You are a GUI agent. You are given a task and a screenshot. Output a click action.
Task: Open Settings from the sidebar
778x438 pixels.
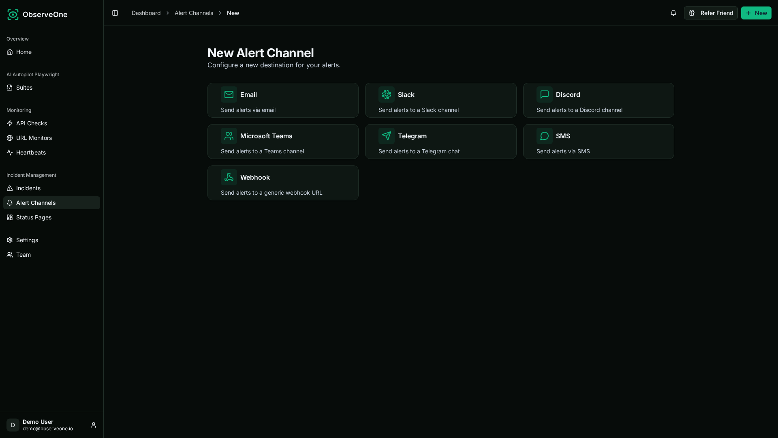pos(51,240)
